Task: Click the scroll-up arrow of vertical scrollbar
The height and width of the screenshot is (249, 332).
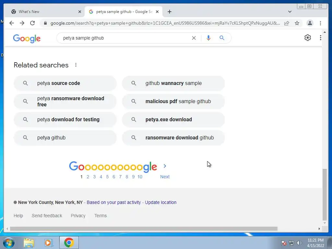Action: point(325,32)
